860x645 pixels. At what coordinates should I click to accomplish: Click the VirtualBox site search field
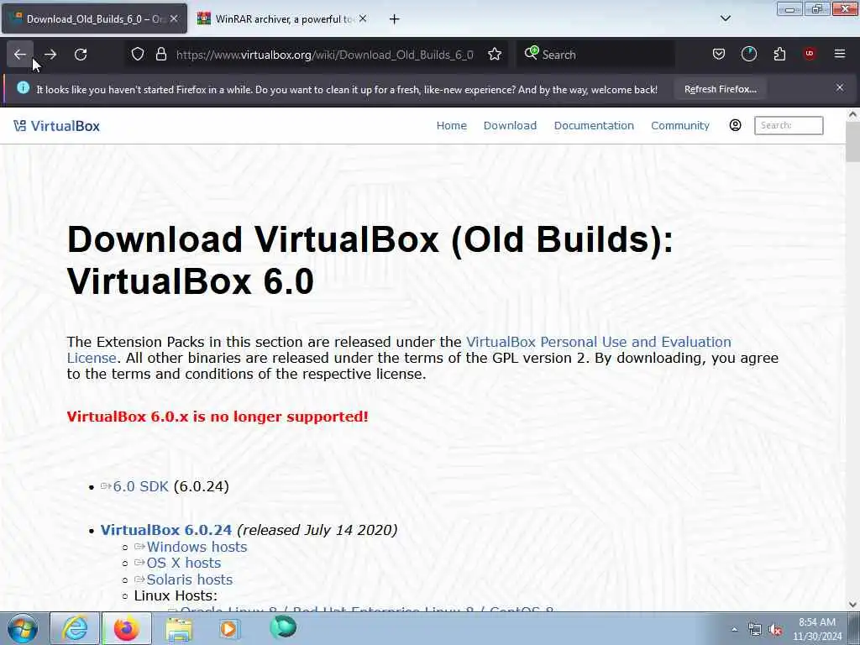(x=789, y=125)
